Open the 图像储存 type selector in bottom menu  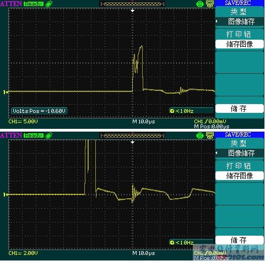[x=240, y=153]
